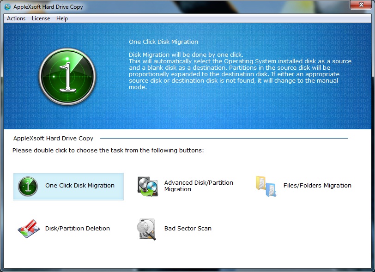Screen dimensions: 375x272
Task: Click the Files/Folders Migration folders icon
Action: [266, 187]
